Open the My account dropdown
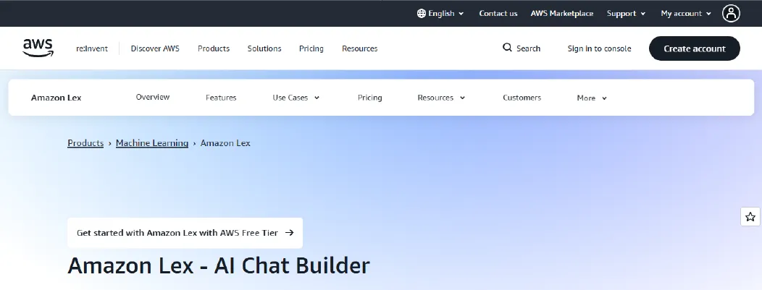This screenshot has height=290, width=762. (686, 14)
